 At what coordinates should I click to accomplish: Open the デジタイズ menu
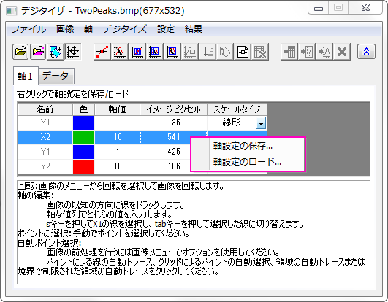(x=125, y=29)
